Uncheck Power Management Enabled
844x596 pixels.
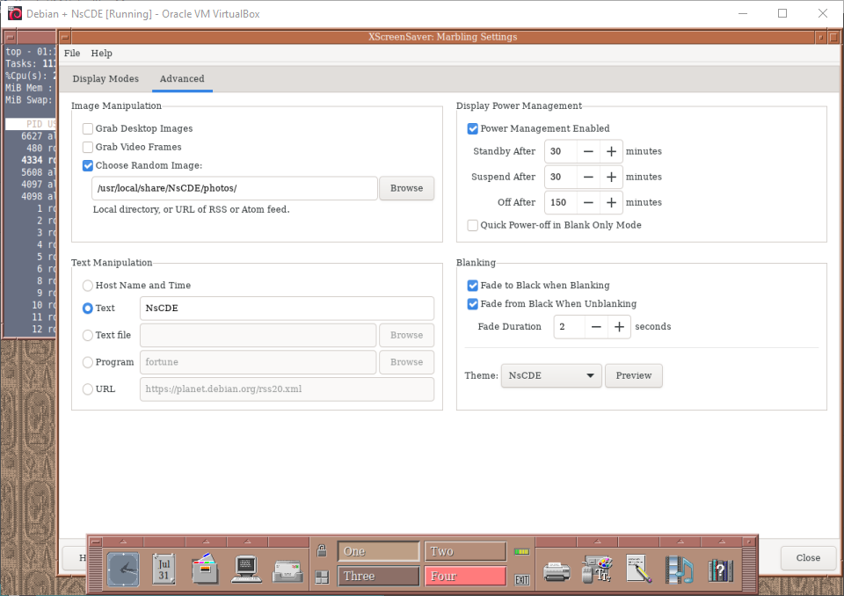pos(473,128)
